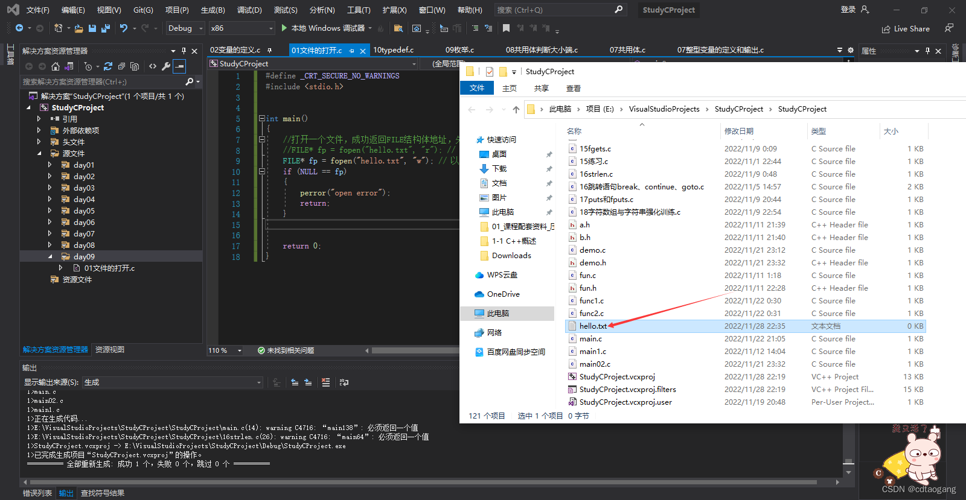Click the 搜索 (Ctrl+Q) search box
Image resolution: width=966 pixels, height=500 pixels.
pos(560,10)
